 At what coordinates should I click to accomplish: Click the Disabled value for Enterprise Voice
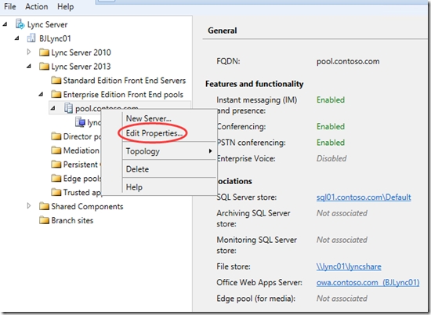(331, 158)
